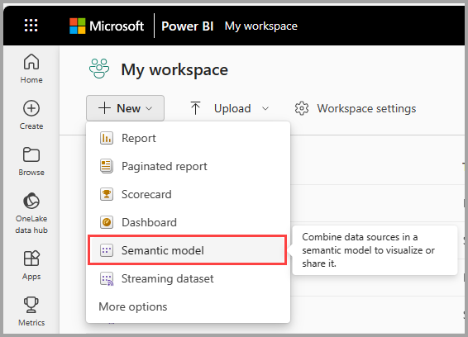
Task: Click the My workspace people icon
Action: tap(99, 69)
